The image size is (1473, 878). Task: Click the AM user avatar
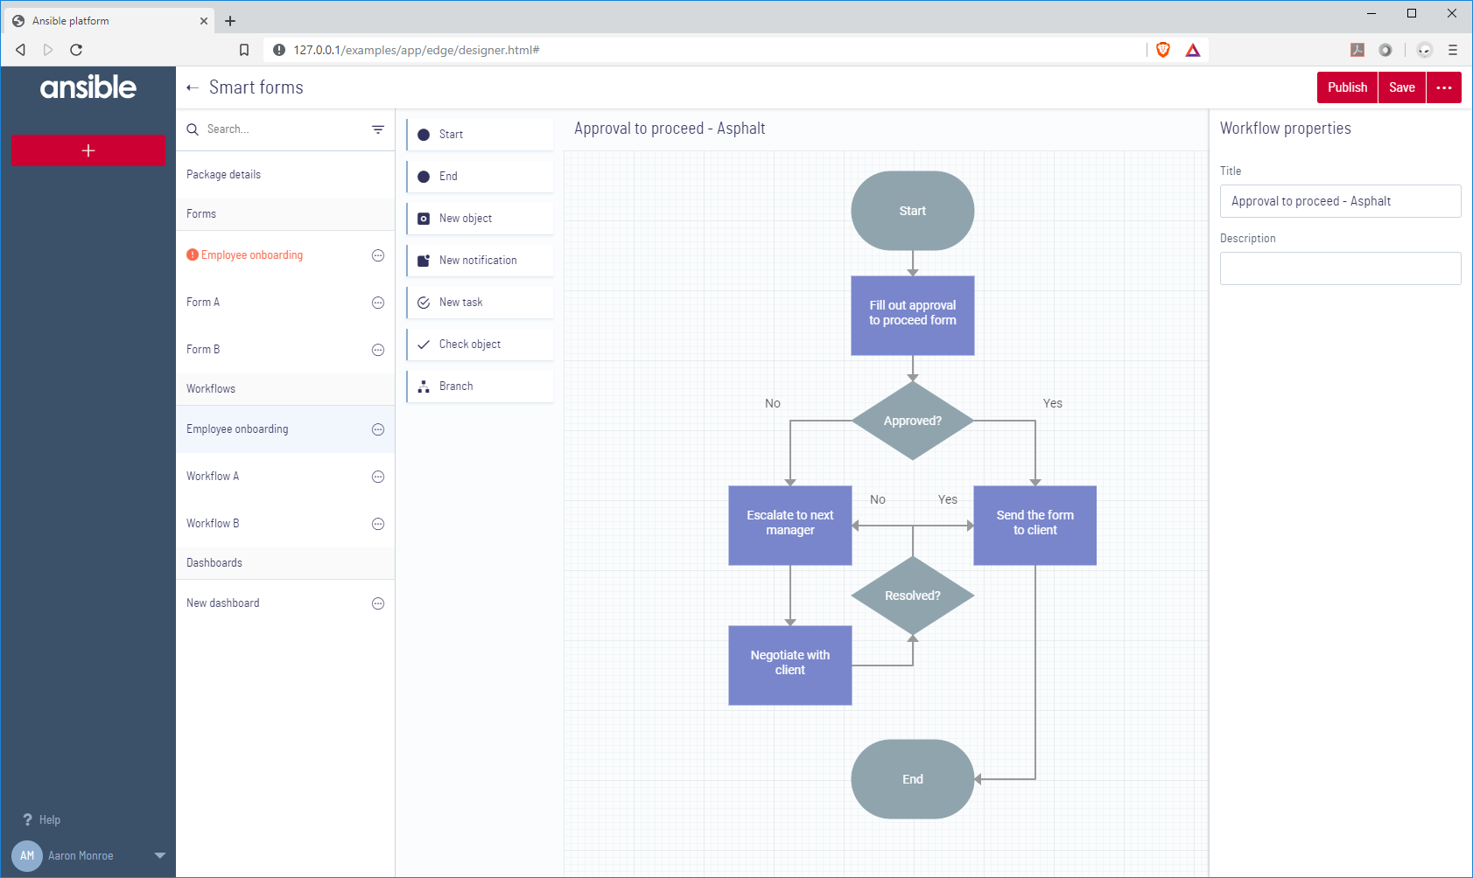tap(27, 855)
